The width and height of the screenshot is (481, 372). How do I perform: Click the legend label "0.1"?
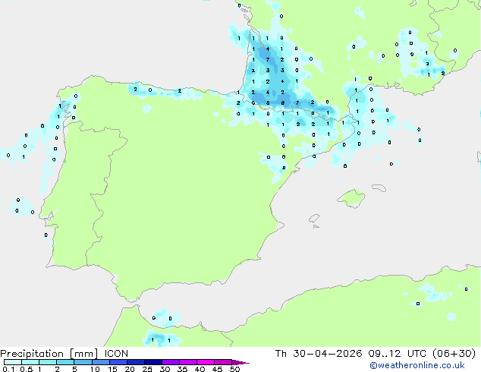pyautogui.click(x=8, y=369)
